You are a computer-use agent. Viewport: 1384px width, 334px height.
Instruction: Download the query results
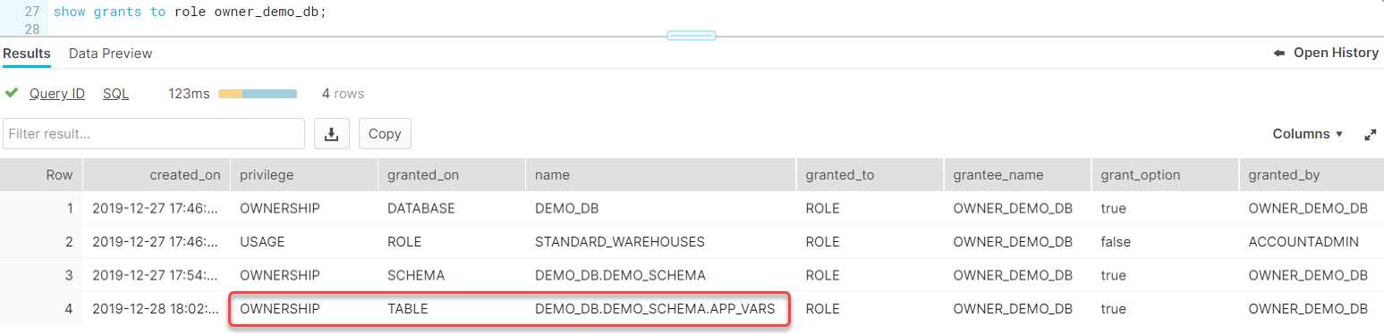[x=332, y=133]
